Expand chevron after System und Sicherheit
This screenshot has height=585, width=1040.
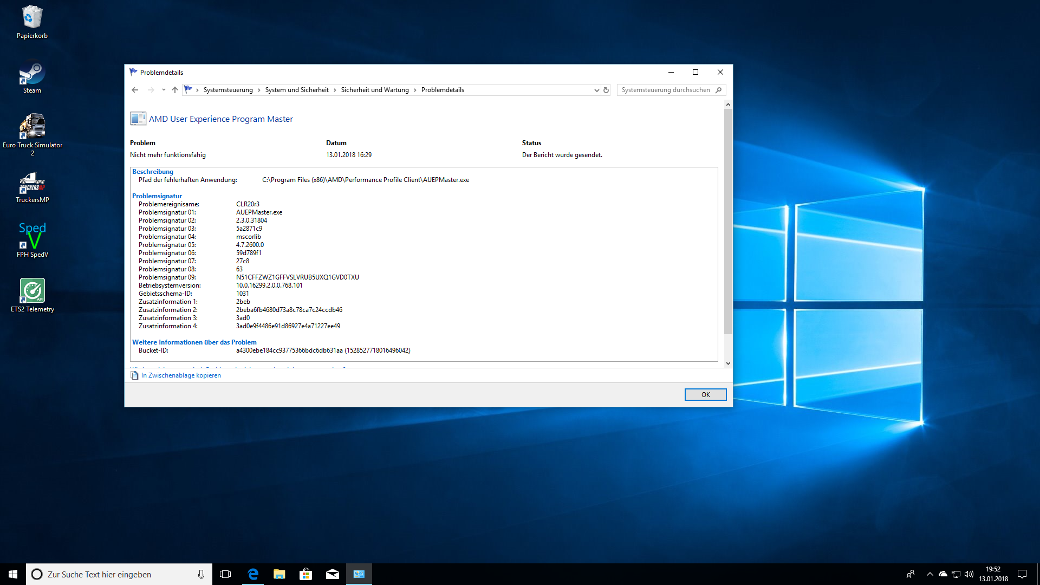coord(335,90)
